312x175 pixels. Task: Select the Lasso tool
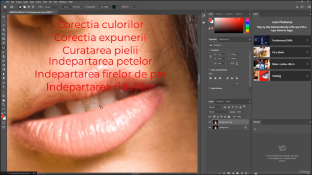(x=3, y=26)
